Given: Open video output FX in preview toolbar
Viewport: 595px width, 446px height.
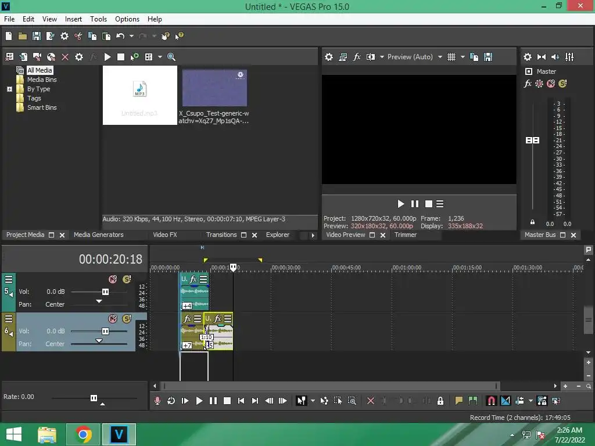Looking at the screenshot, I should 357,57.
